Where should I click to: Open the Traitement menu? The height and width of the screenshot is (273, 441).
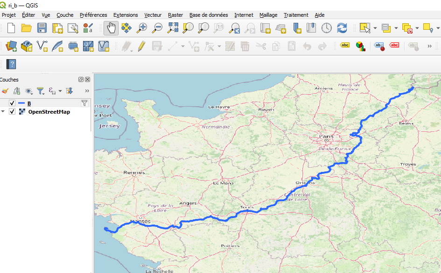296,15
